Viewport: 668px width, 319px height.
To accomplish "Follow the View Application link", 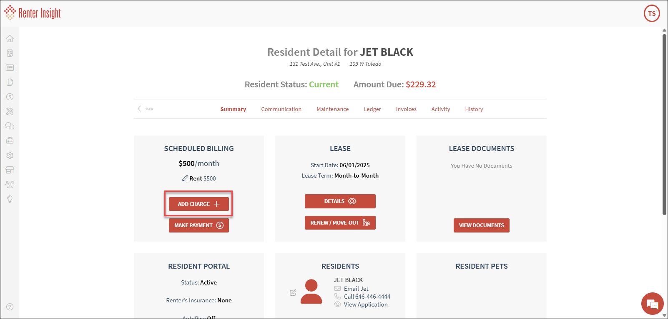I will click(x=366, y=304).
